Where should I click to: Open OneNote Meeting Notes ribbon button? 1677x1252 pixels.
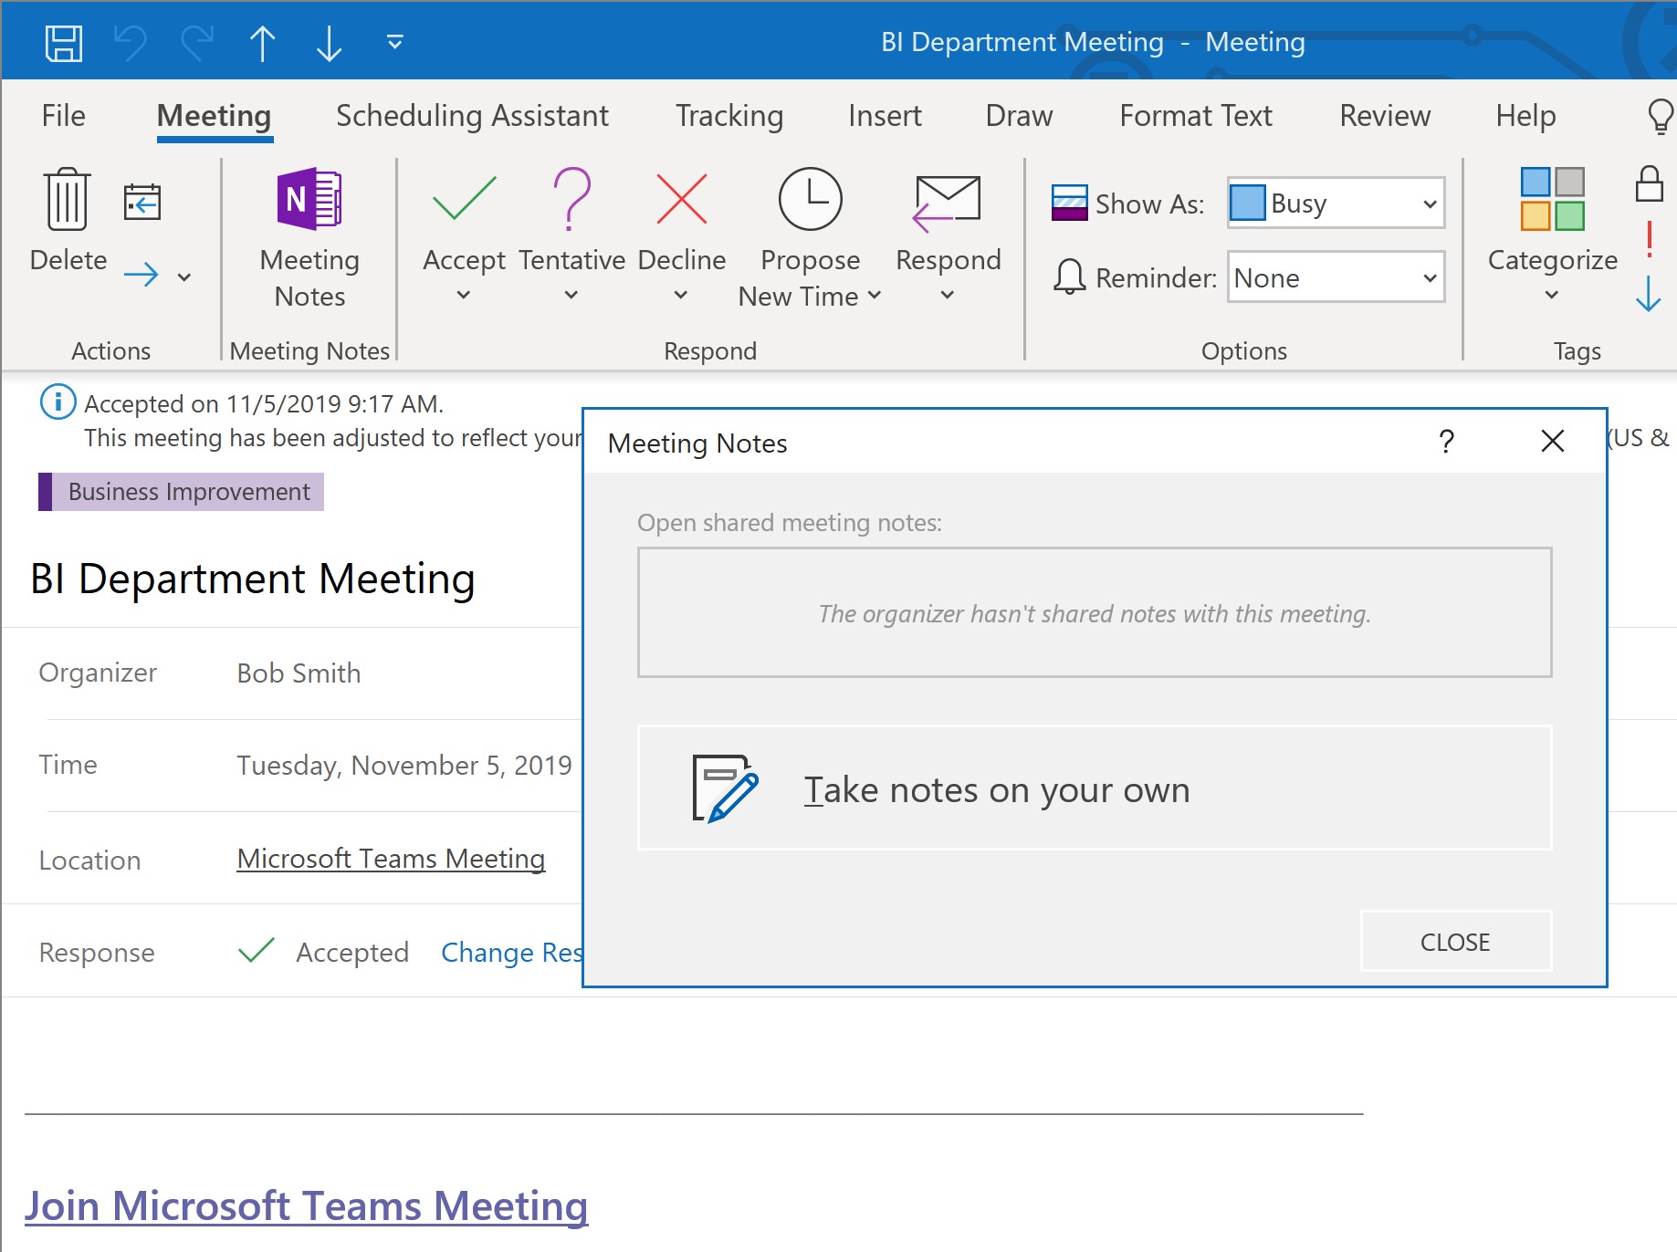(309, 238)
